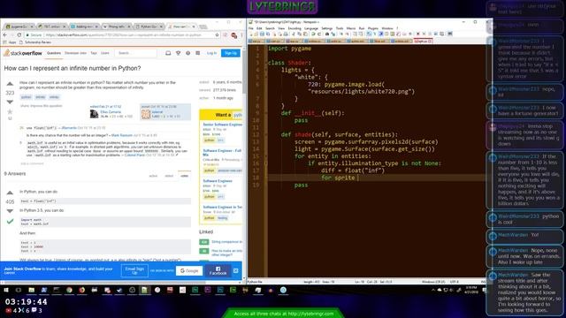Open the Stack Overflow help icon

(187, 53)
